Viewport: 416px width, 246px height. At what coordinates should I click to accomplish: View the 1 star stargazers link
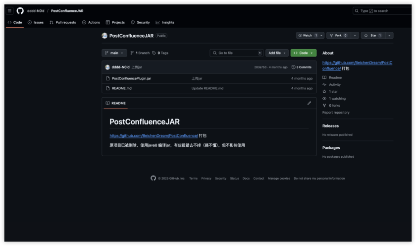click(x=330, y=91)
